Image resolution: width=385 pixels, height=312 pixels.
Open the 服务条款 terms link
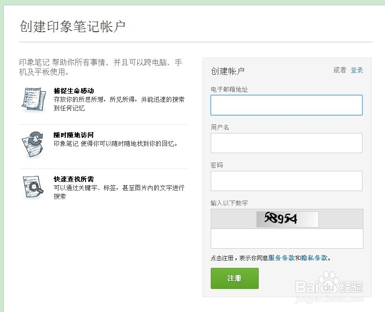point(281,258)
